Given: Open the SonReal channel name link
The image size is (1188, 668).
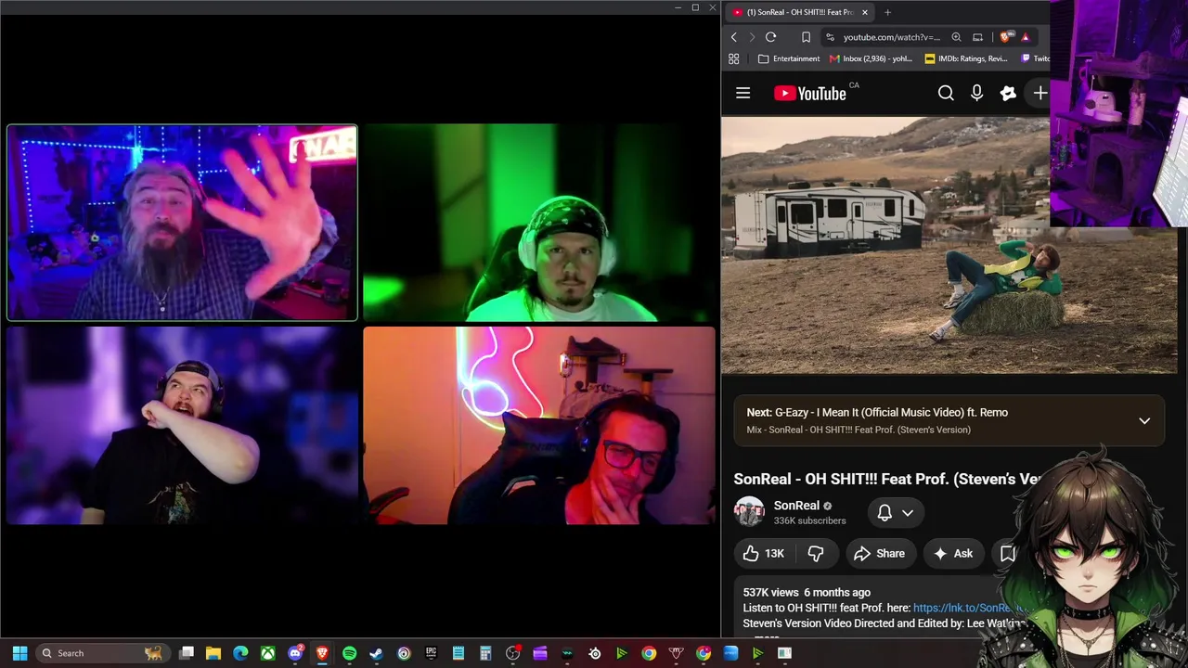Looking at the screenshot, I should (x=796, y=506).
